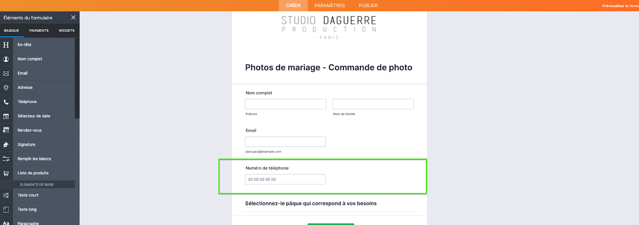Image resolution: width=639 pixels, height=225 pixels.
Task: Click Prévisualiser le formulaire link
Action: tap(620, 6)
